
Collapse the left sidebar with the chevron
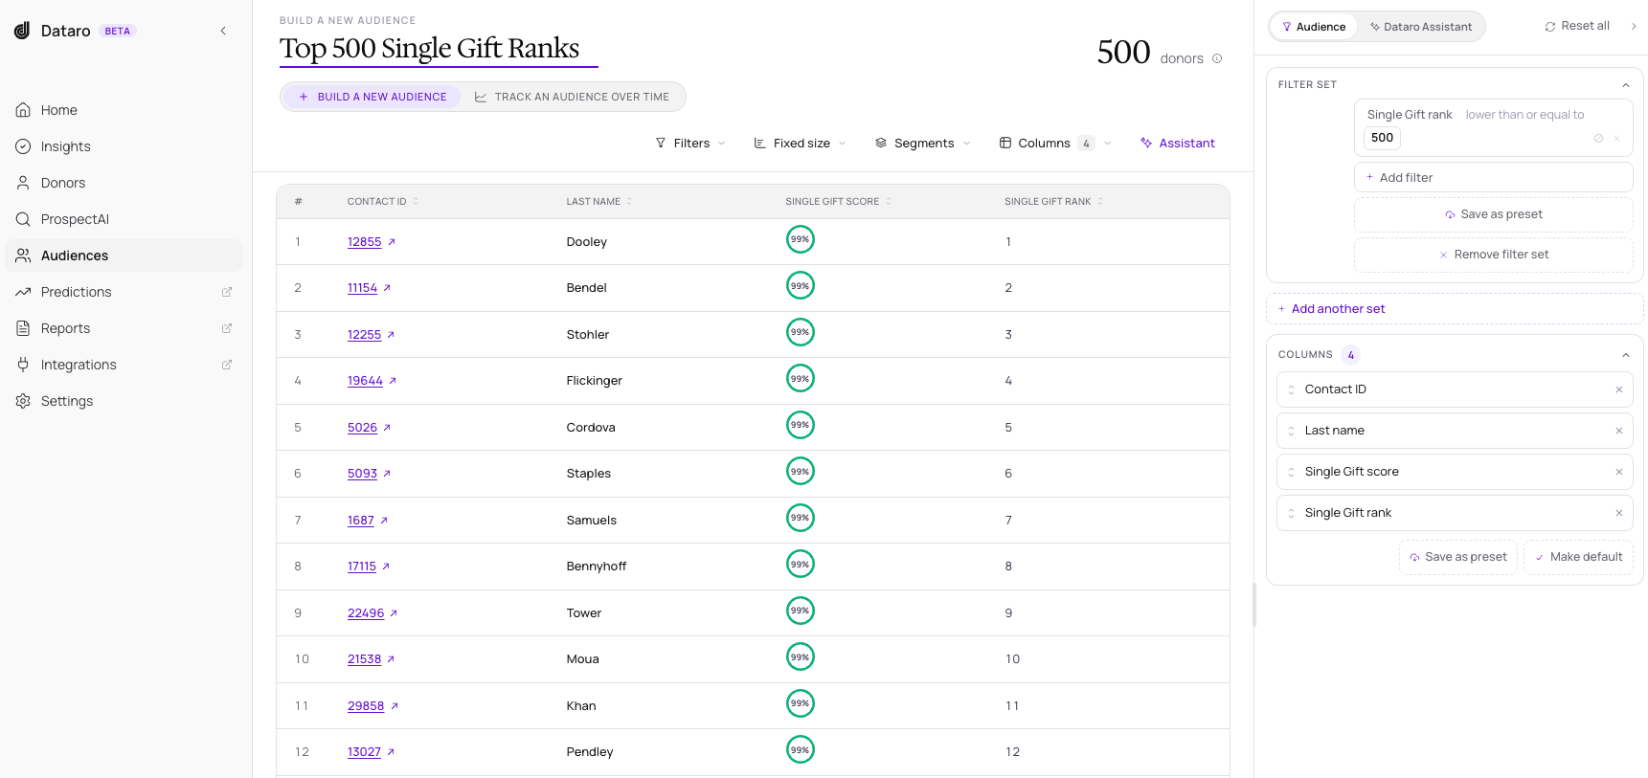pos(223,31)
